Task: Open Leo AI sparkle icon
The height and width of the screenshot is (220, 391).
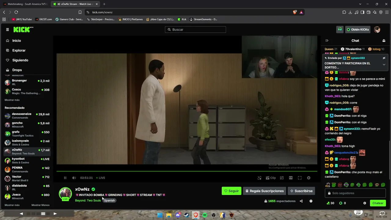Action: (x=375, y=12)
